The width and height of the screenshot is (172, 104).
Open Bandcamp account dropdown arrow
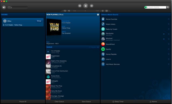pos(164,34)
